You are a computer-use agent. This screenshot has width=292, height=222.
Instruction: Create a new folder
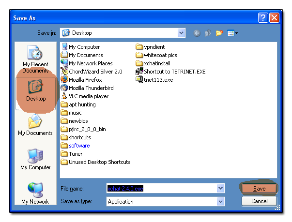pos(219,33)
